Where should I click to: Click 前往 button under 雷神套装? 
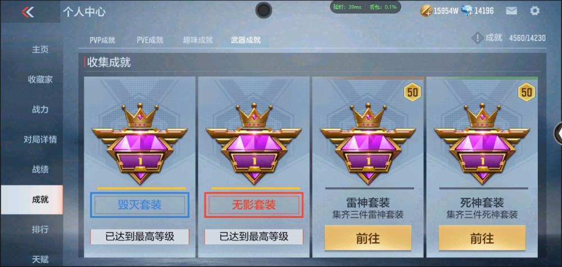(368, 238)
